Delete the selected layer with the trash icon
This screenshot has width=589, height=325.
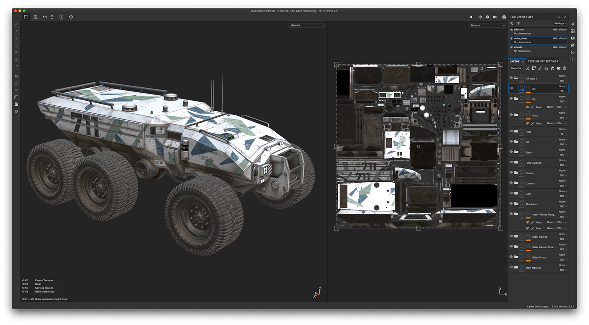[x=565, y=68]
